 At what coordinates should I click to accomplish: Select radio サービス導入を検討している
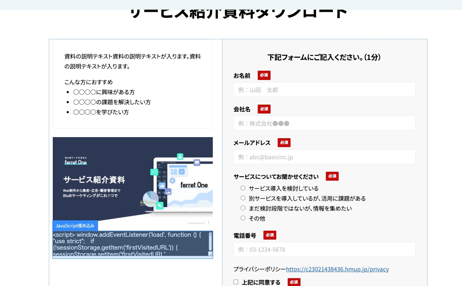[x=243, y=188]
